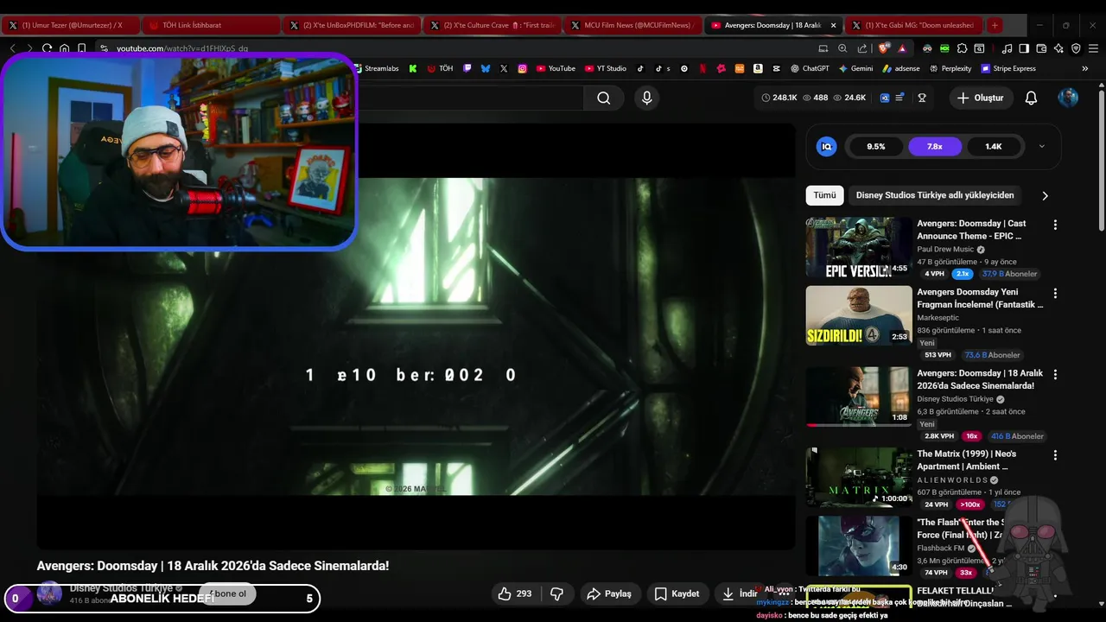Open a new browser tab with plus

(x=995, y=25)
